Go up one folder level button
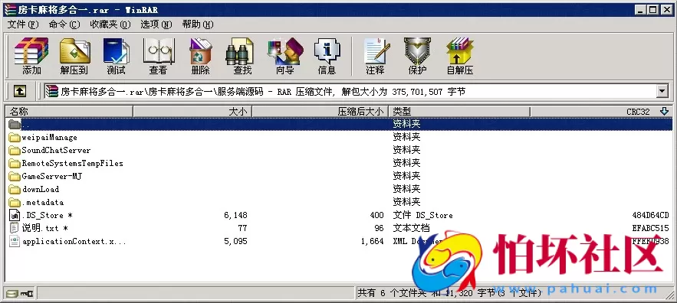The image size is (677, 303). pos(20,91)
